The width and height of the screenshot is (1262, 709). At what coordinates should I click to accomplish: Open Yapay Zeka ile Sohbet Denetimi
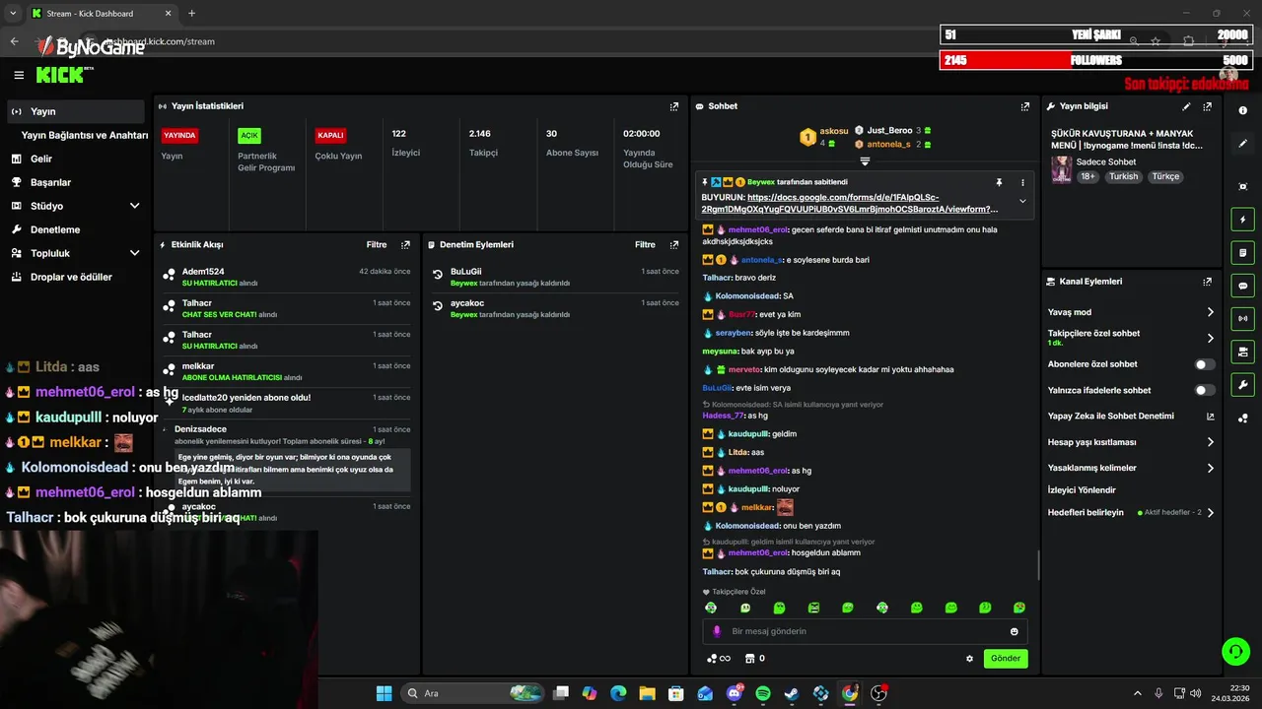[1131, 417]
